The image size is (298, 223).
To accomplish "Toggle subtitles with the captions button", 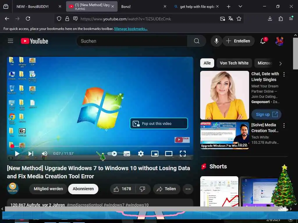I will tap(127, 153).
